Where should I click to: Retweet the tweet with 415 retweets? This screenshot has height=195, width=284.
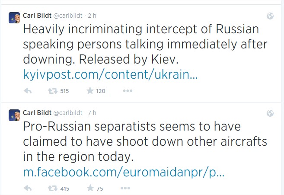click(x=53, y=188)
